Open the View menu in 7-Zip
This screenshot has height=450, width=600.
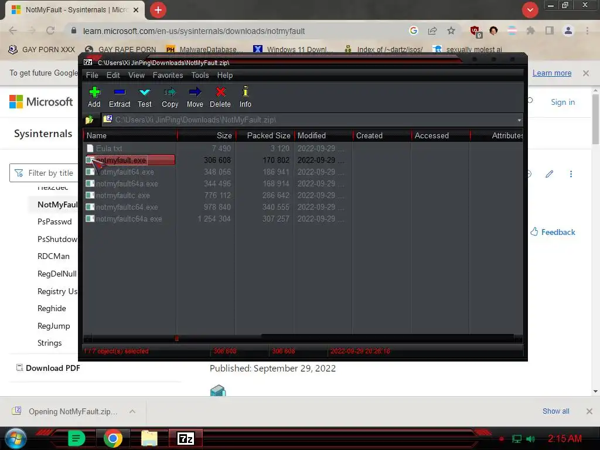136,76
